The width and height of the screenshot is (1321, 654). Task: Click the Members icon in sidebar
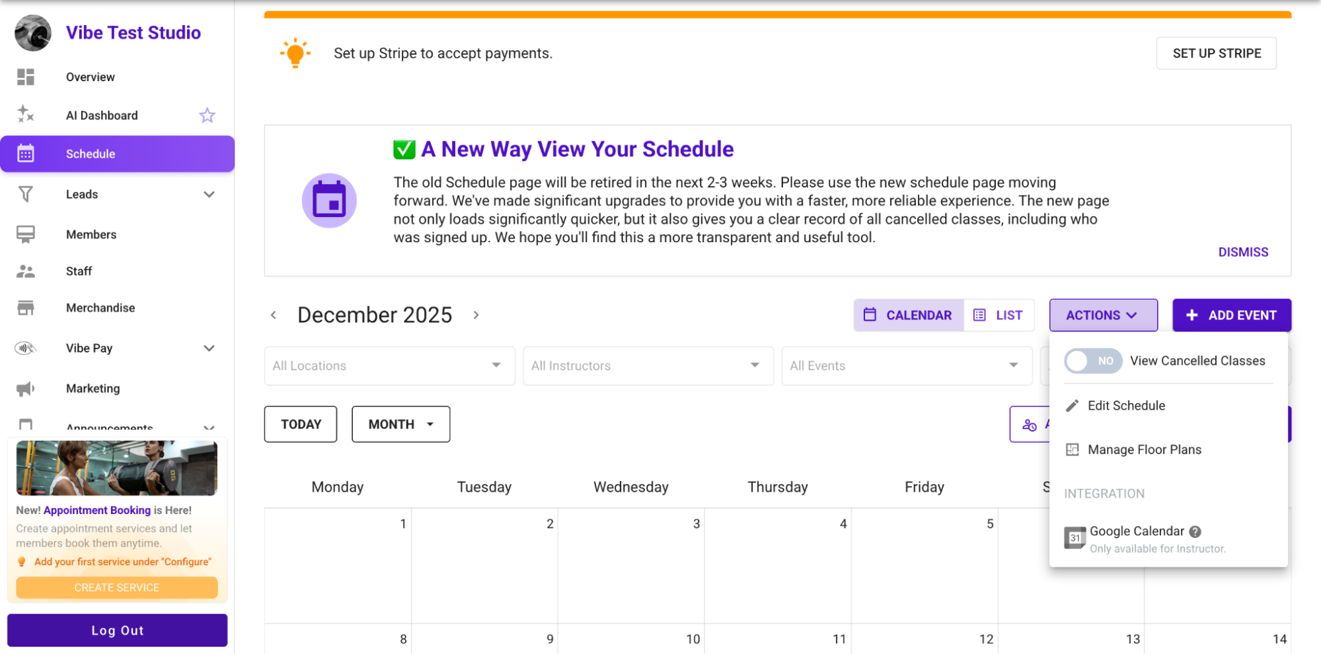[x=26, y=235]
